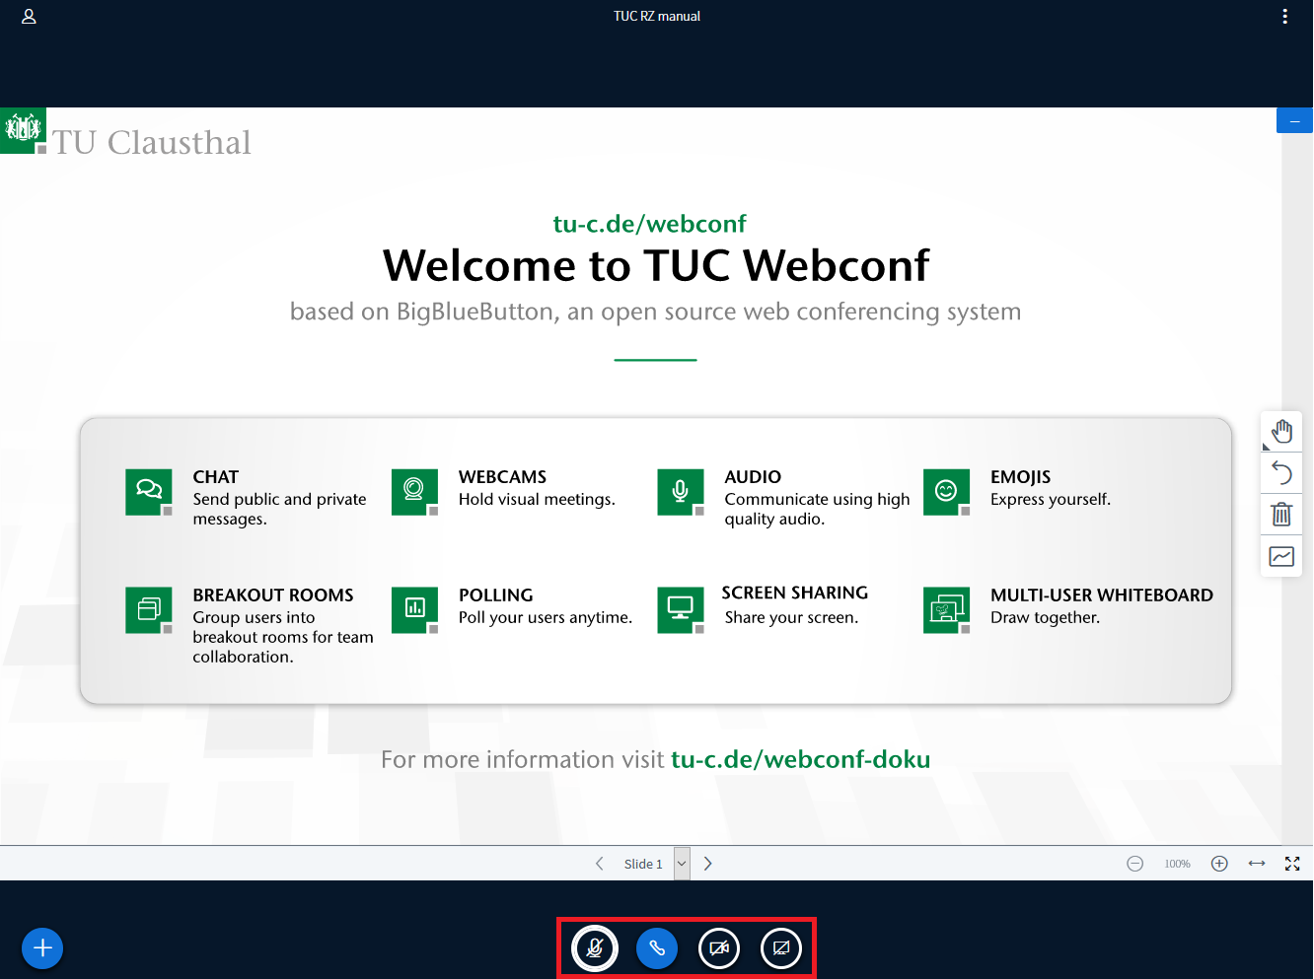The width and height of the screenshot is (1314, 979).
Task: Clear all annotations with trash icon
Action: 1281,514
